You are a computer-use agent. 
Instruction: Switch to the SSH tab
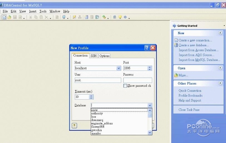point(93,56)
